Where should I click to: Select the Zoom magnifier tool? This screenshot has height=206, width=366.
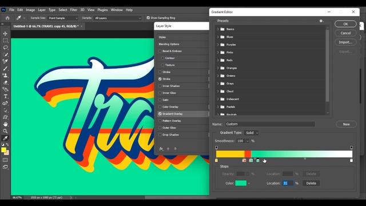coord(5,131)
